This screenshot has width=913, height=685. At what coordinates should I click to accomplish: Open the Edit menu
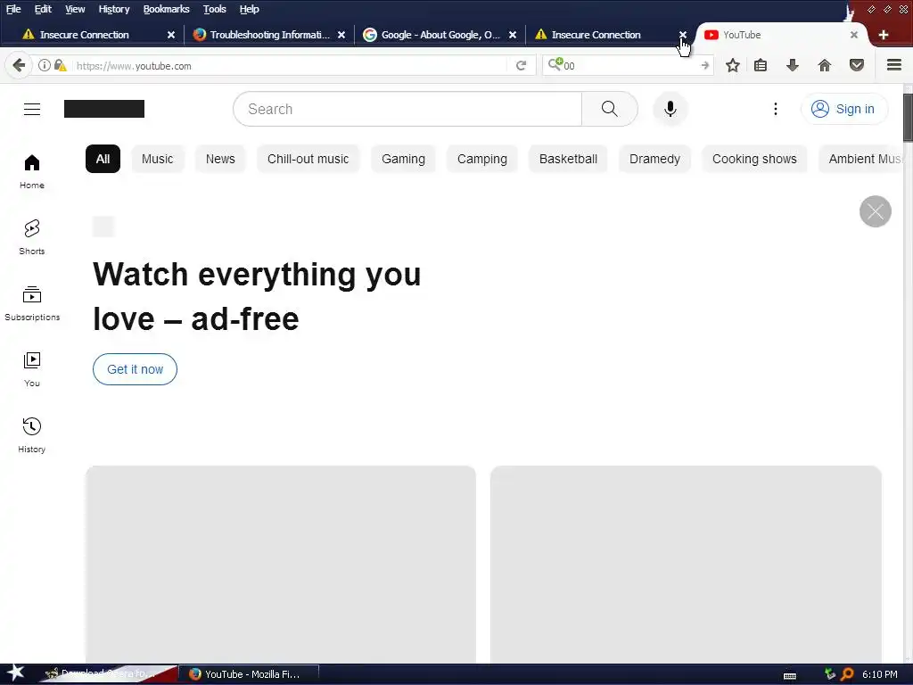43,9
